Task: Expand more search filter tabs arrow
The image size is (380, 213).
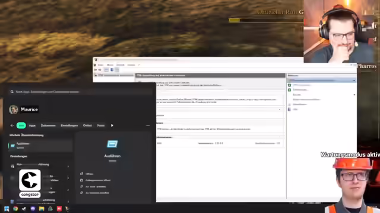Action: [x=112, y=125]
